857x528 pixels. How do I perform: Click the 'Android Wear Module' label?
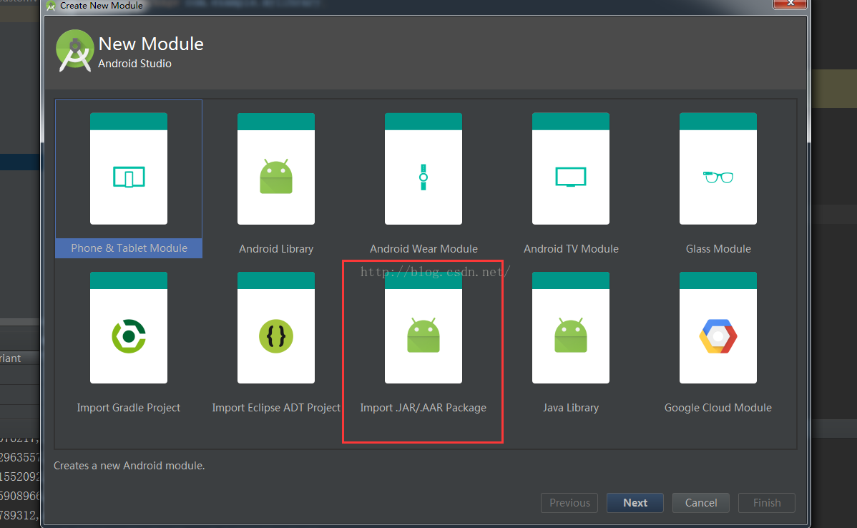coord(423,249)
